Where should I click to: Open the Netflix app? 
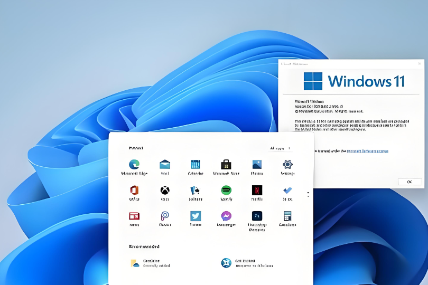tap(257, 193)
